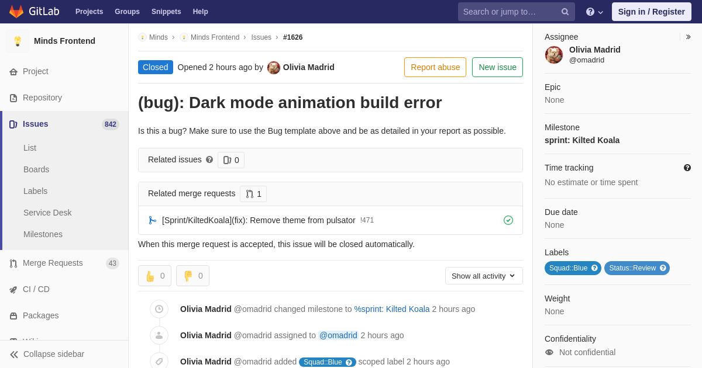Screen dimensions: 702x368
Task: Click the Minds Frontend lightbulb avatar
Action: (18, 41)
